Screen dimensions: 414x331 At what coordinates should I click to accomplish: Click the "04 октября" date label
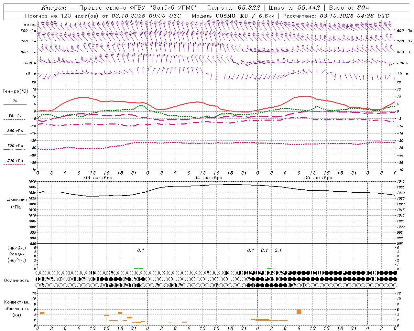[x=208, y=178]
